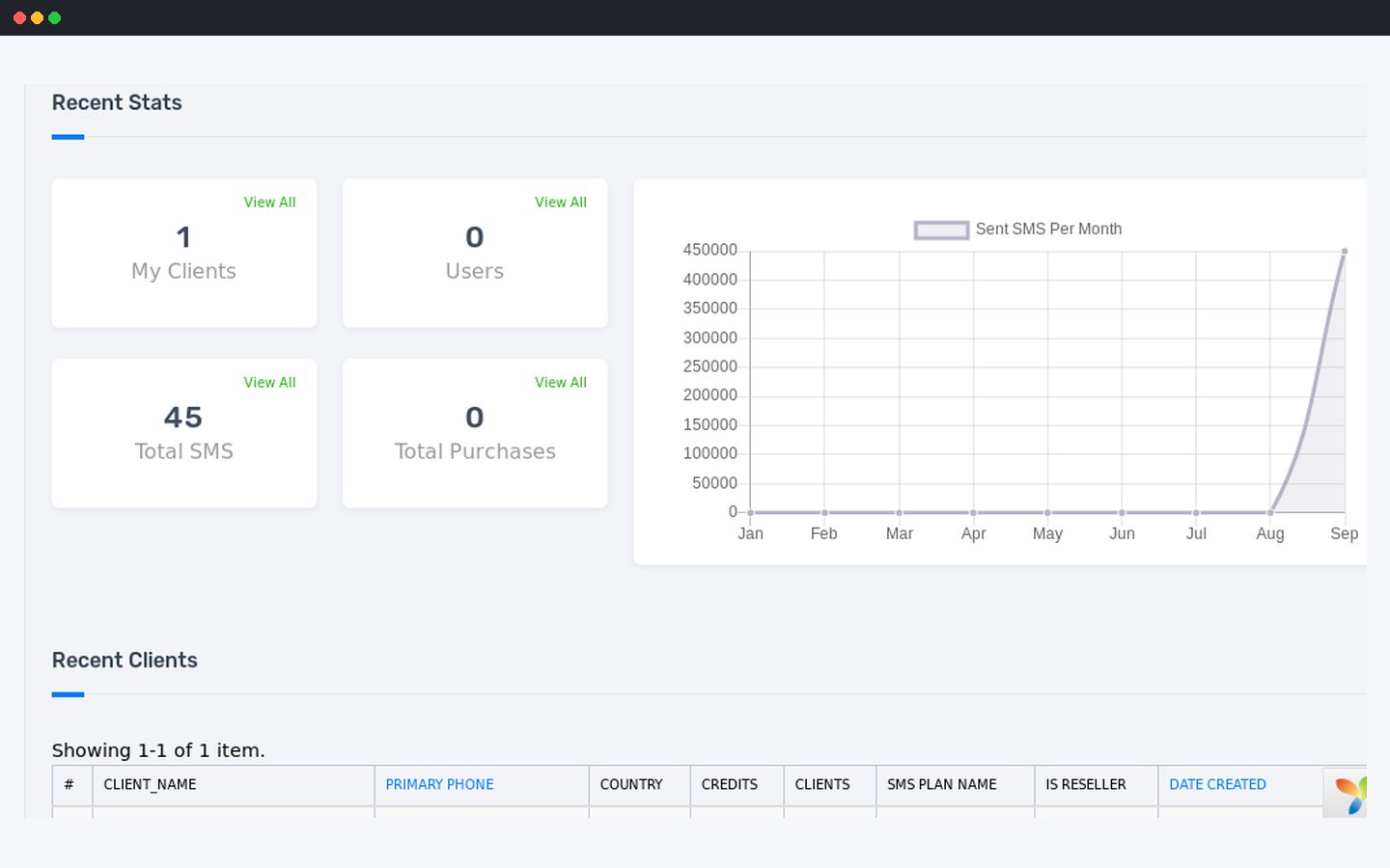Click the Sep data point on chart
Image resolution: width=1390 pixels, height=868 pixels.
1345,251
